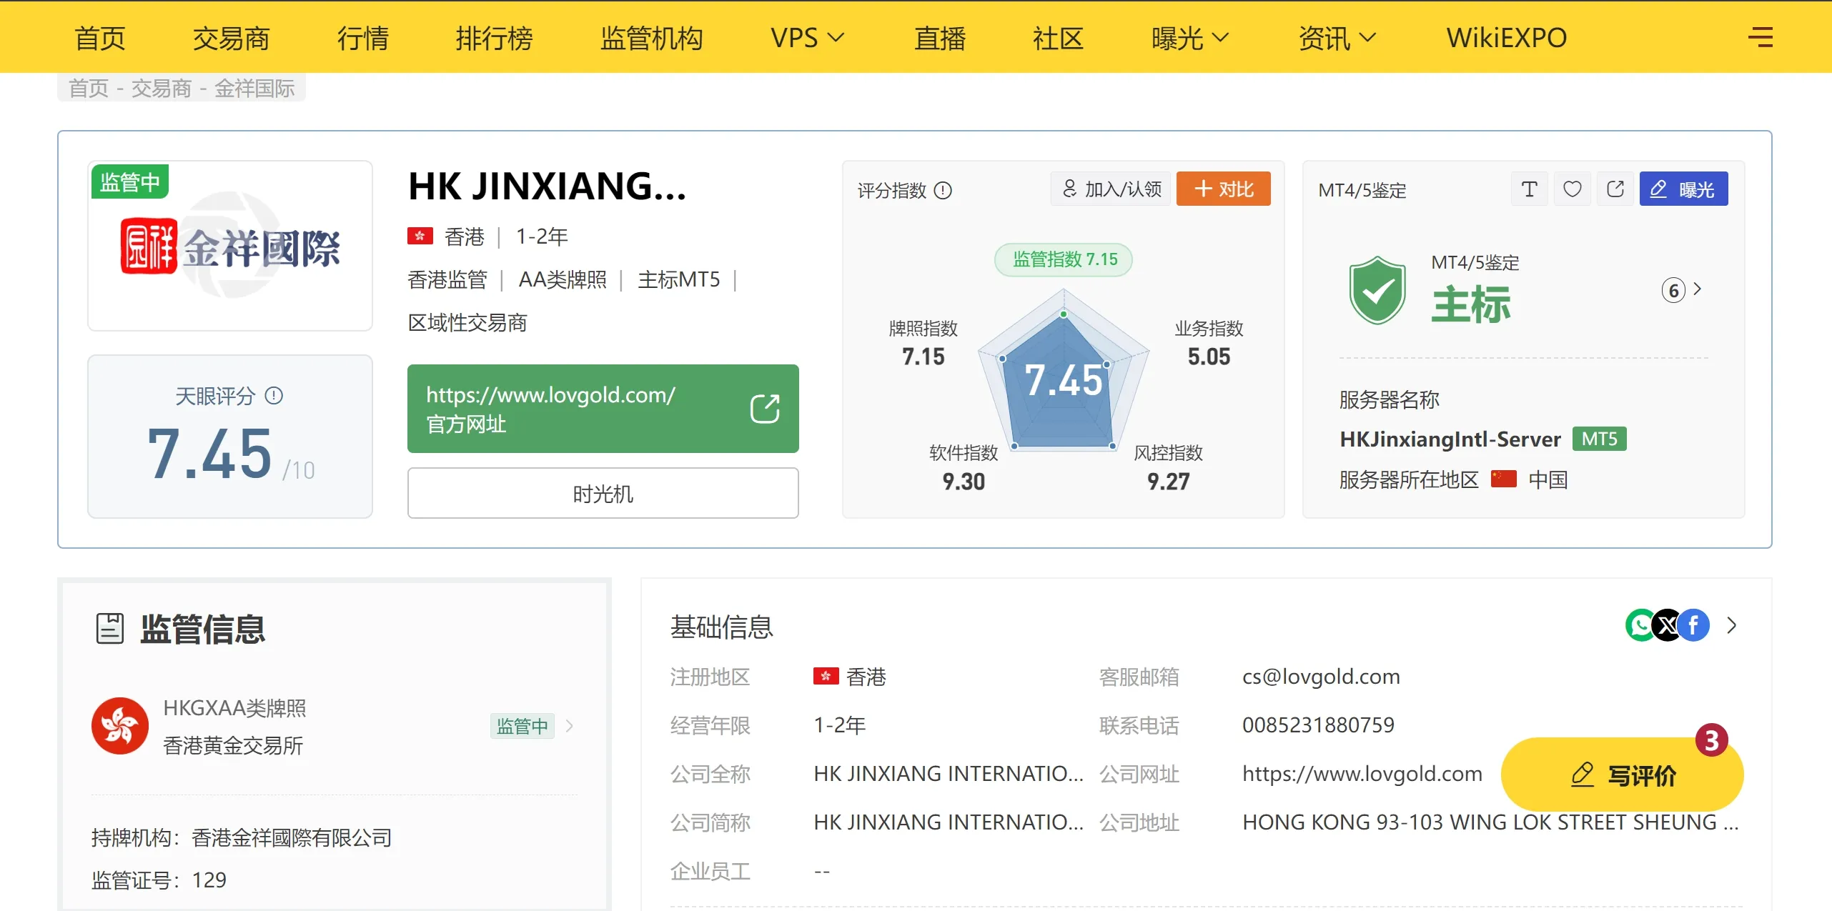Open the 交易商 navigation item
Image resolution: width=1832 pixels, height=911 pixels.
click(232, 37)
